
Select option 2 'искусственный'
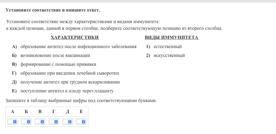169,56
